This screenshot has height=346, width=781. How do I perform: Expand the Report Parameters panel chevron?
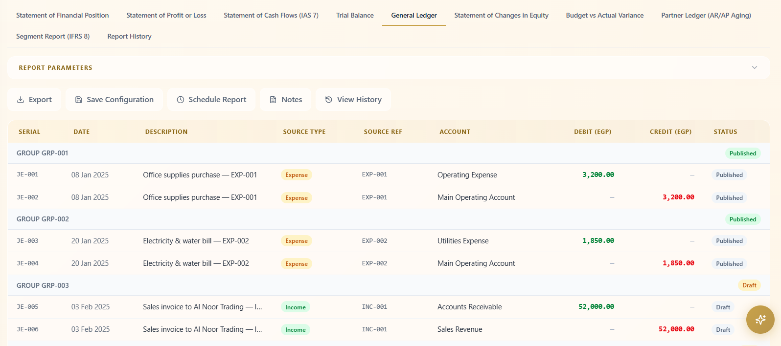click(x=754, y=67)
